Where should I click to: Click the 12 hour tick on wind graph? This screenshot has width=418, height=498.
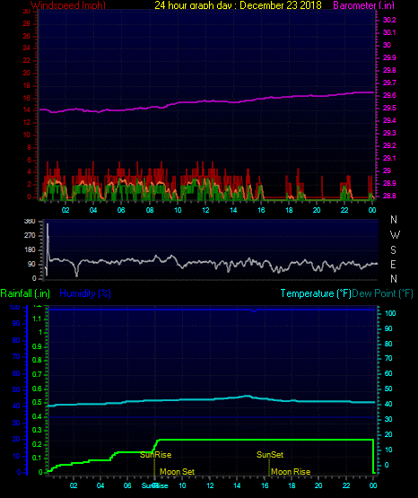(x=205, y=210)
